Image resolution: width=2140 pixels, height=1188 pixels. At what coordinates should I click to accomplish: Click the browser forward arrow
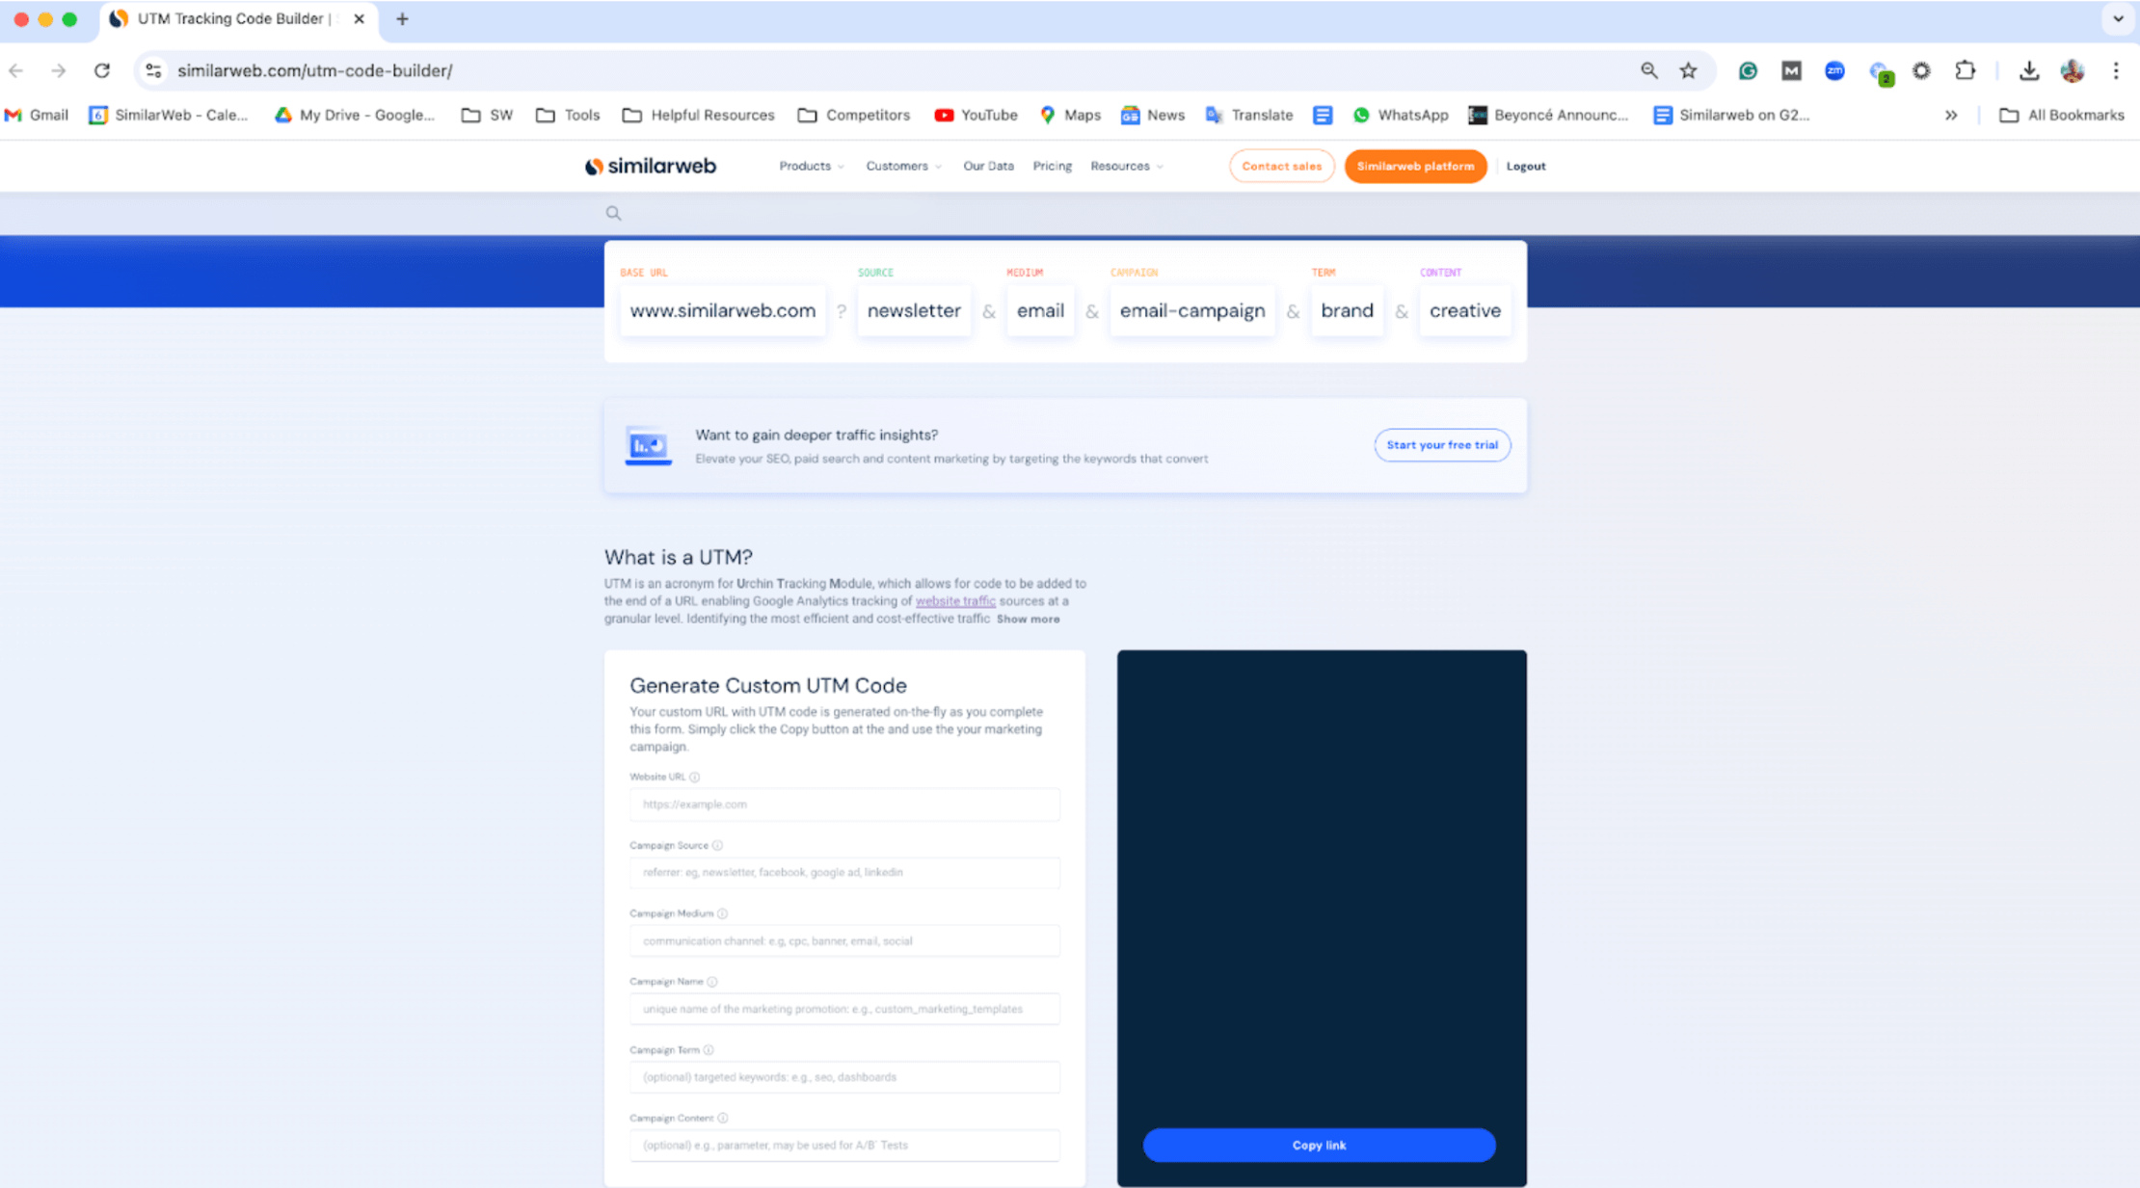59,70
